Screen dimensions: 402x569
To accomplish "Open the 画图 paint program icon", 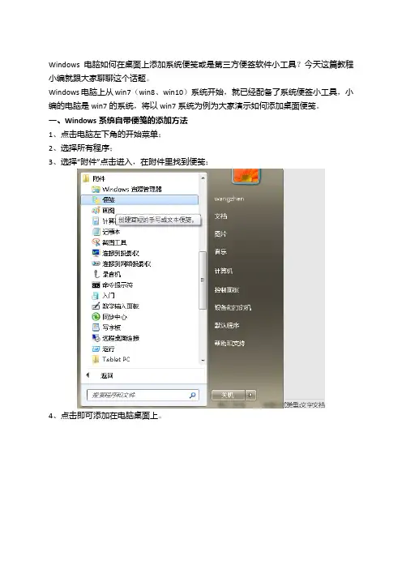I will coord(96,211).
